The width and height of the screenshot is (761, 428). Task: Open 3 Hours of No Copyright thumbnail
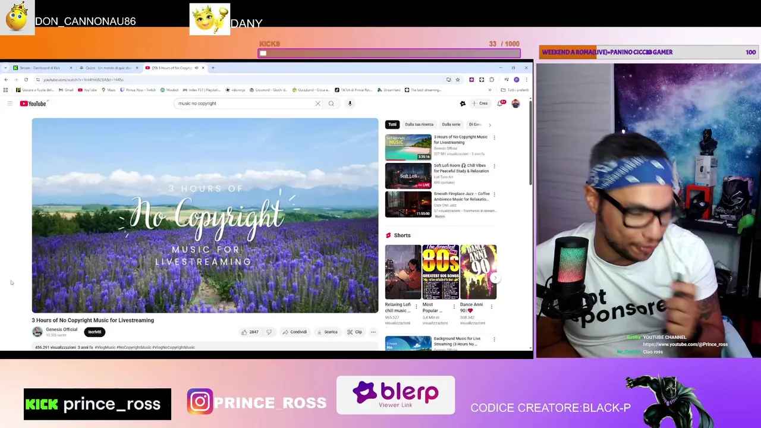pyautogui.click(x=408, y=147)
